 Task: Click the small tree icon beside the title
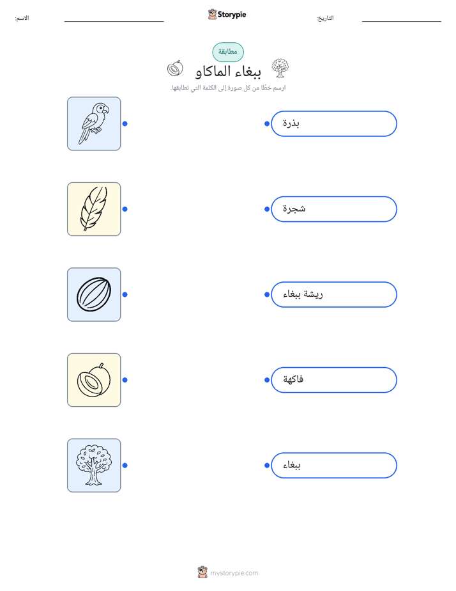(x=280, y=68)
